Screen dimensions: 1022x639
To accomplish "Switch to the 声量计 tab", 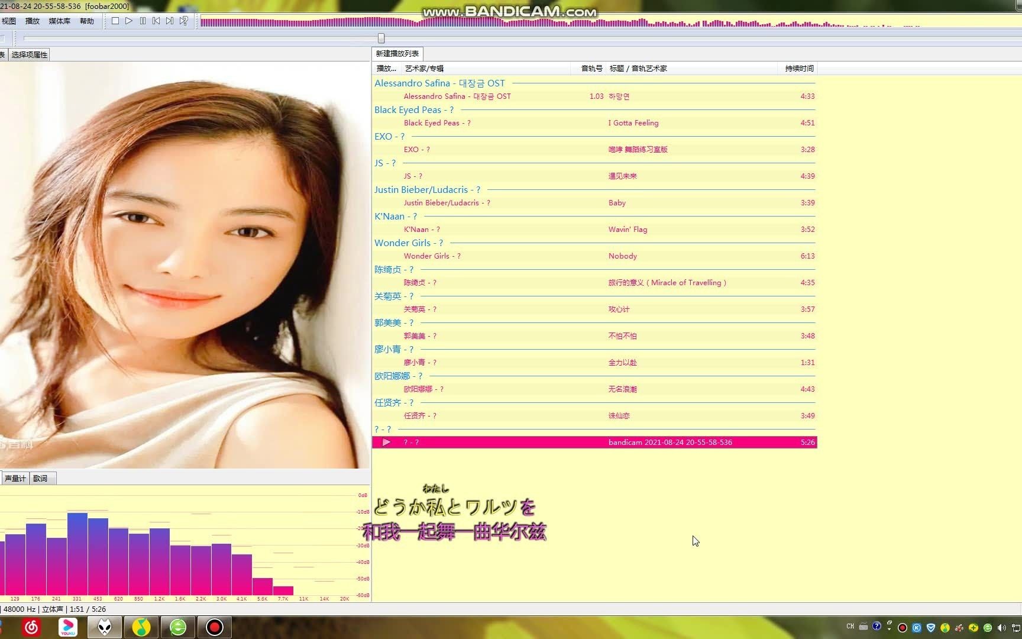I will click(x=15, y=478).
